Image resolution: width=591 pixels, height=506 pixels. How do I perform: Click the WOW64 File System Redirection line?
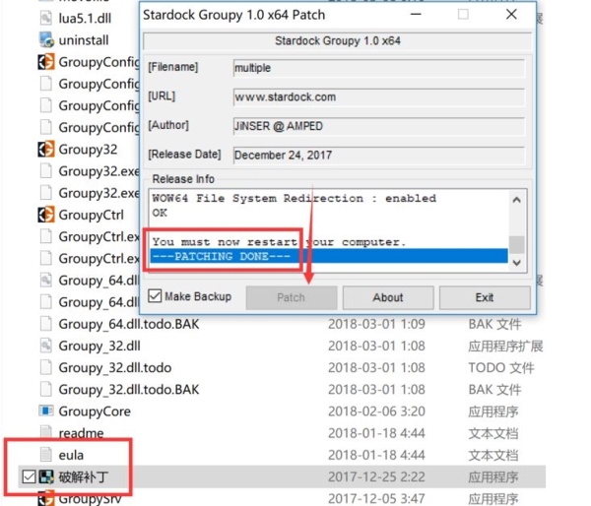coord(294,198)
